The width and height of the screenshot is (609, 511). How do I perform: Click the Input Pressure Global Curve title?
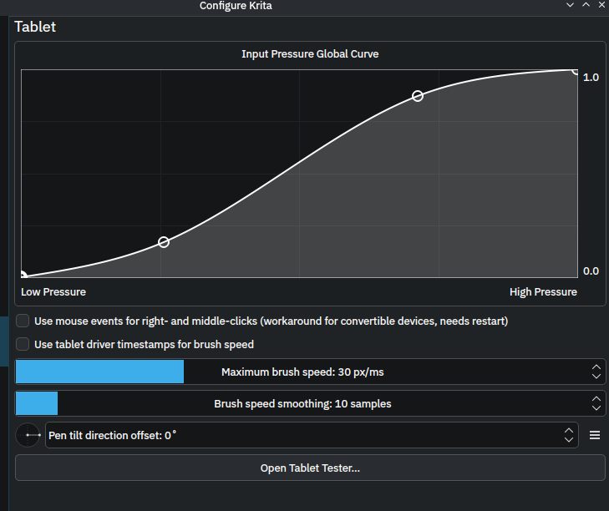310,53
